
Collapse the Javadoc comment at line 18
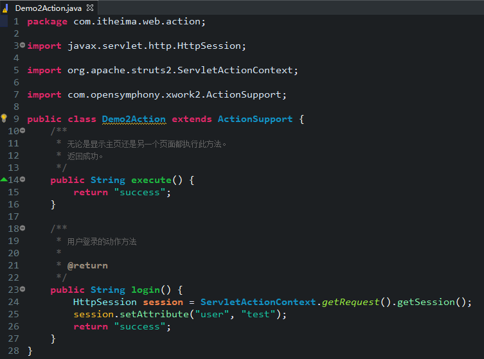pos(22,228)
